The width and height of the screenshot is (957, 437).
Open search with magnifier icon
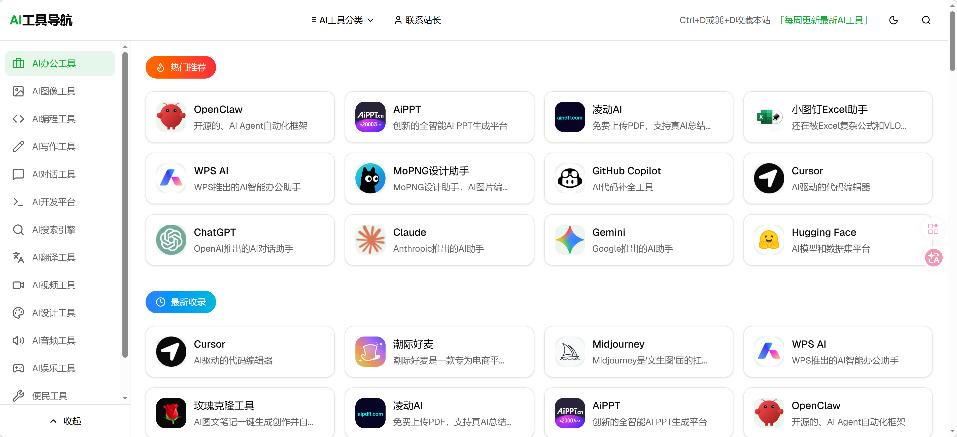[926, 20]
